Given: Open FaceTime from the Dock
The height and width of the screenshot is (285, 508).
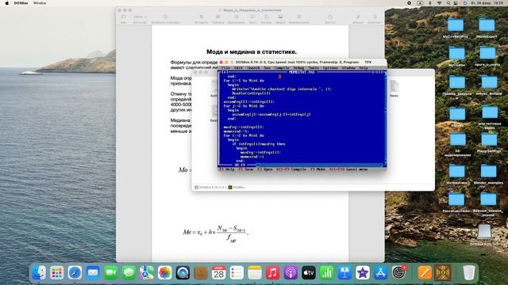Looking at the screenshot, I should [111, 273].
